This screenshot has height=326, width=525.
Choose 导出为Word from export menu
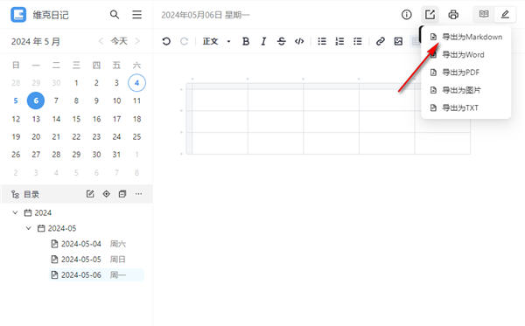(466, 54)
